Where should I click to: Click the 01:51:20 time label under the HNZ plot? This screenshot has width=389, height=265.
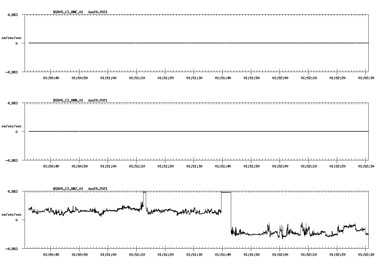(166, 254)
